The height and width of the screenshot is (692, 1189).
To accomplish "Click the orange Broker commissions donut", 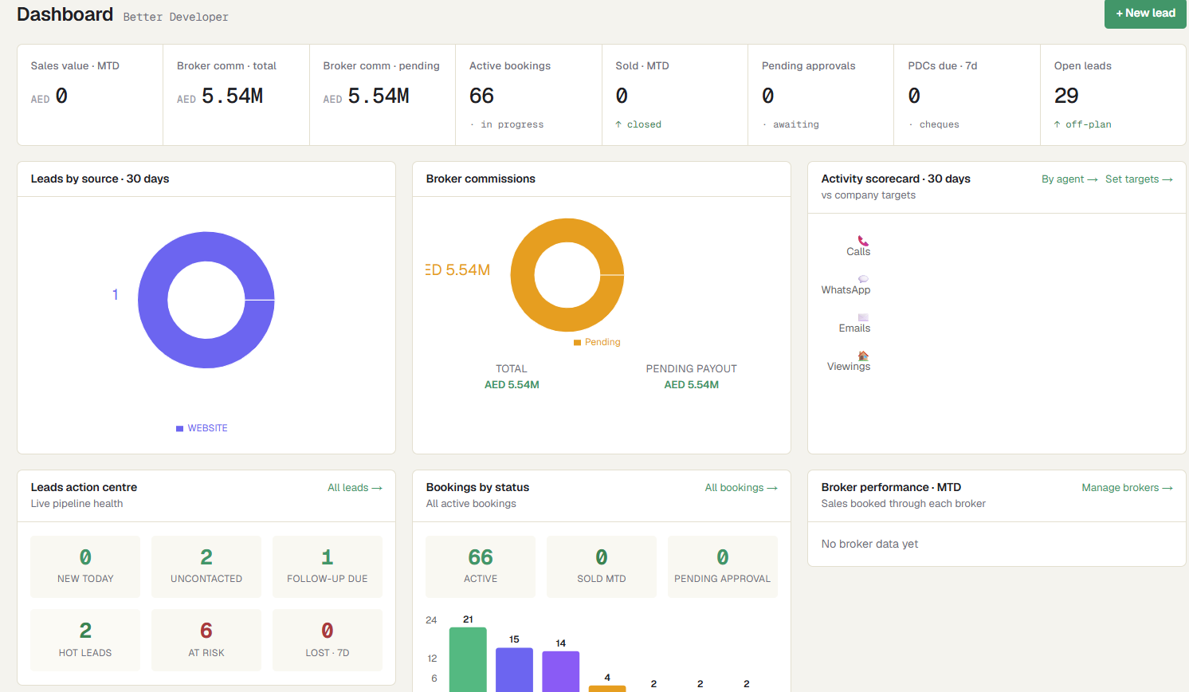I will tap(567, 275).
